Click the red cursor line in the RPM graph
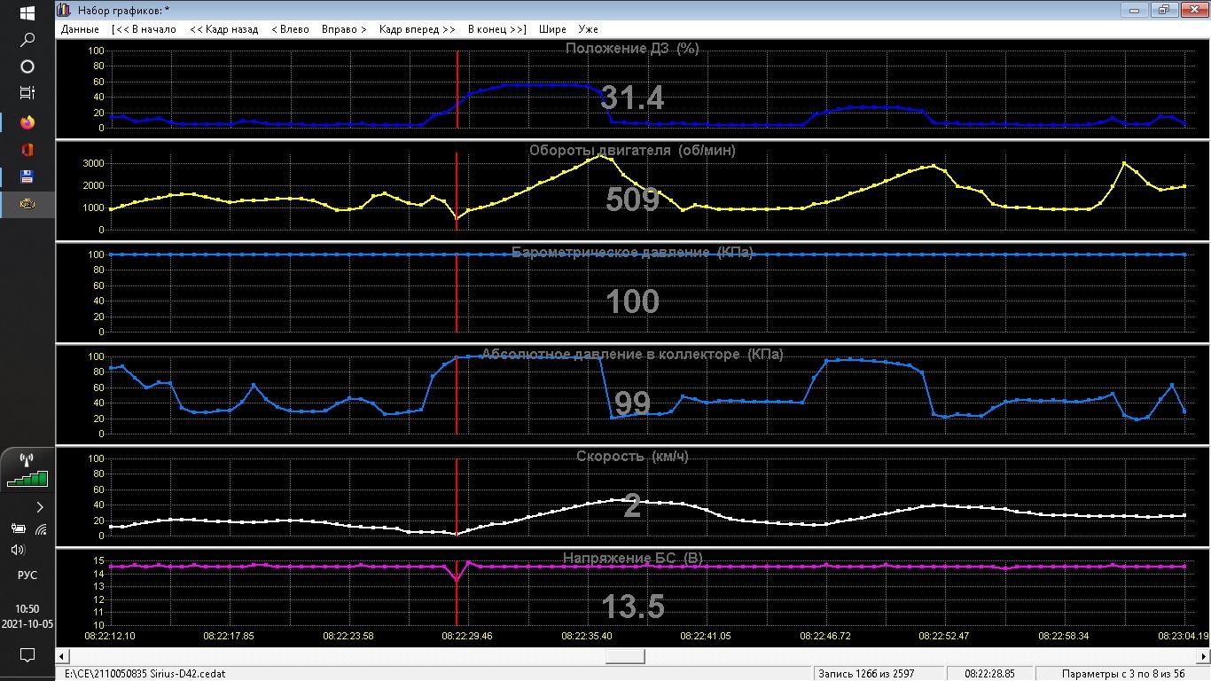 (457, 191)
